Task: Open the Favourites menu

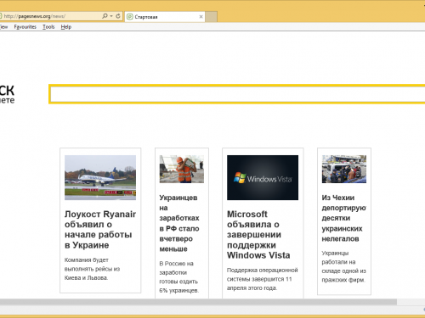Action: (x=25, y=27)
